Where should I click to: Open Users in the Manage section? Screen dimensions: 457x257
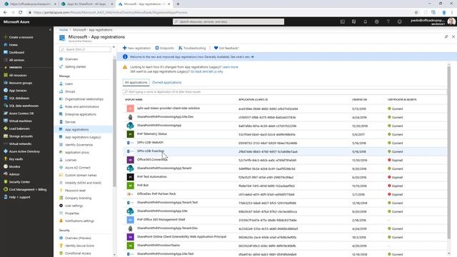pos(69,84)
